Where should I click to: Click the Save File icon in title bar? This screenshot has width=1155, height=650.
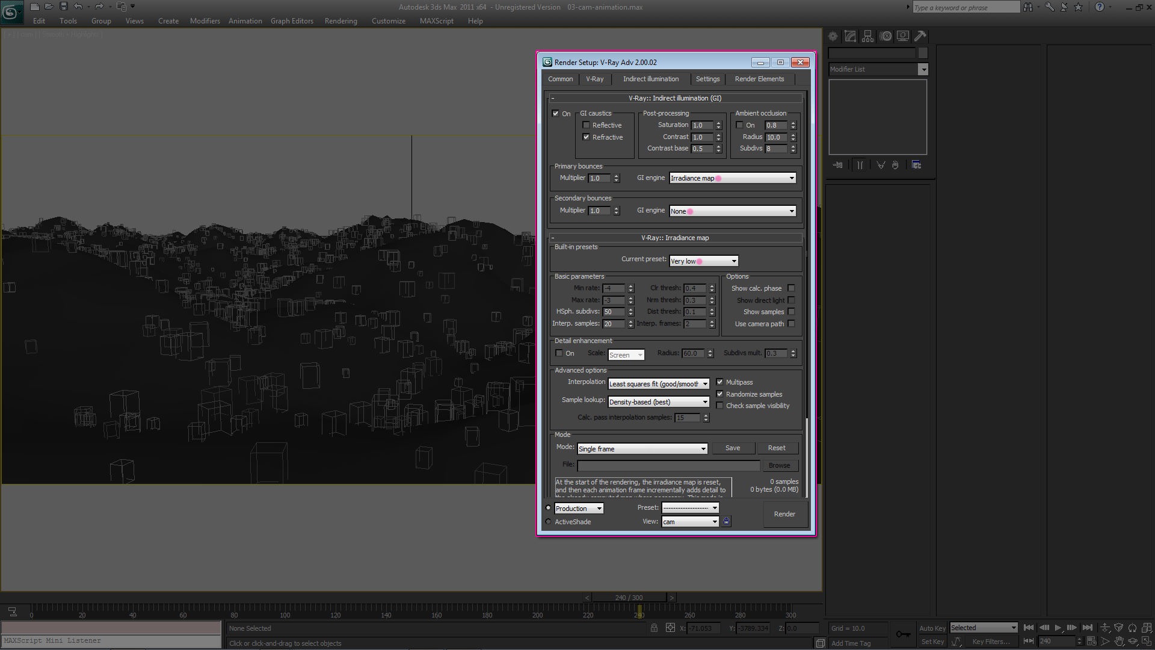63,7
